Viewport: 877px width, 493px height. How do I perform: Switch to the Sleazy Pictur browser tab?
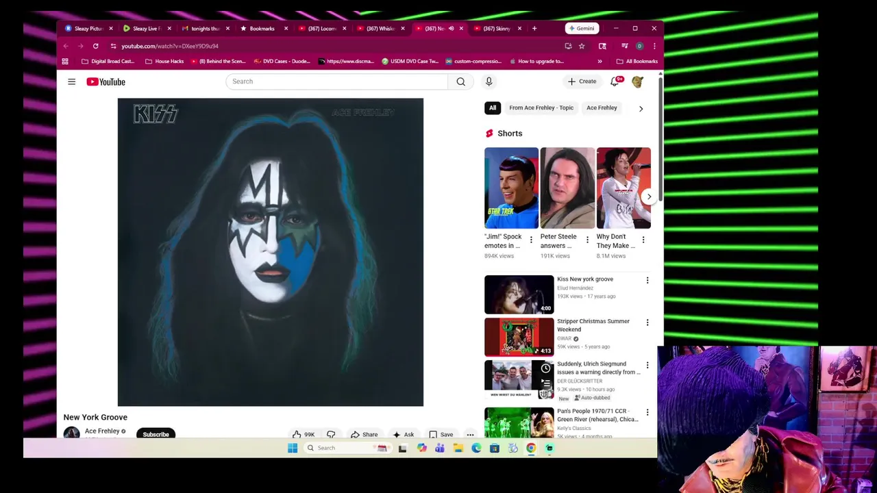pyautogui.click(x=88, y=28)
